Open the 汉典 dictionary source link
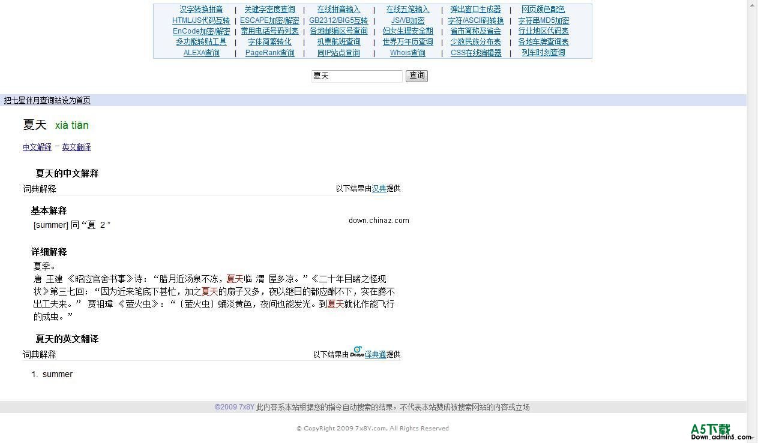Viewport: 758px width, 443px height. [x=380, y=188]
